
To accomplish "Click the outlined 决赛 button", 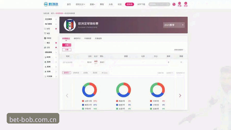I will coord(67,50).
